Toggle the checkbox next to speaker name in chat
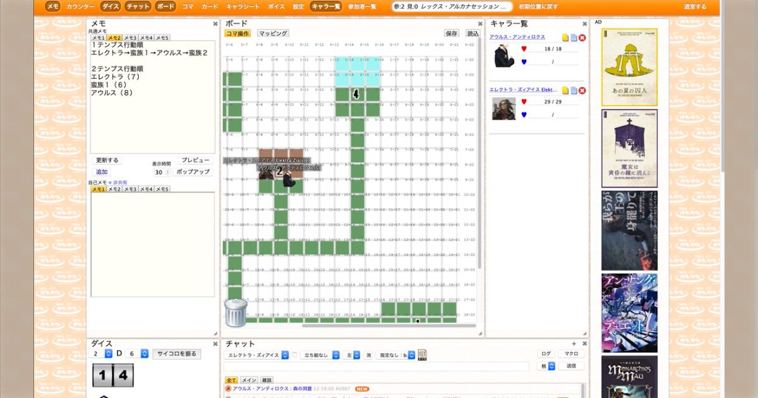Screen dimensions: 758x398 coord(294,354)
